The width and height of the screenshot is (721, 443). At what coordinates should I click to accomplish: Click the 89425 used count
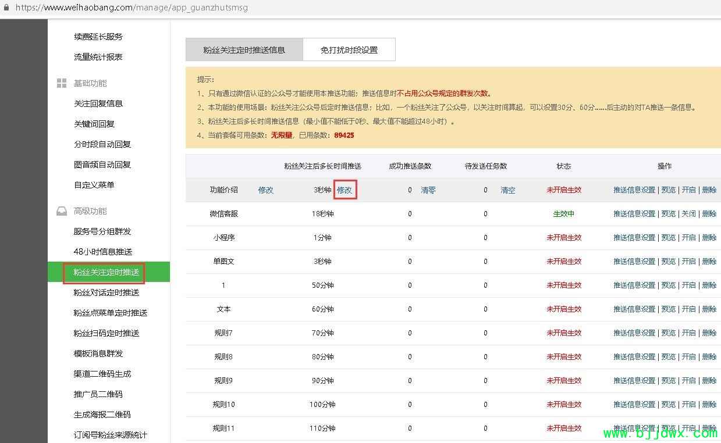tap(344, 135)
